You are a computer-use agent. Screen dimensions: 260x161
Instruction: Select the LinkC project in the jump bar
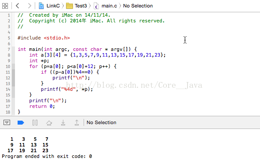coord(49,6)
